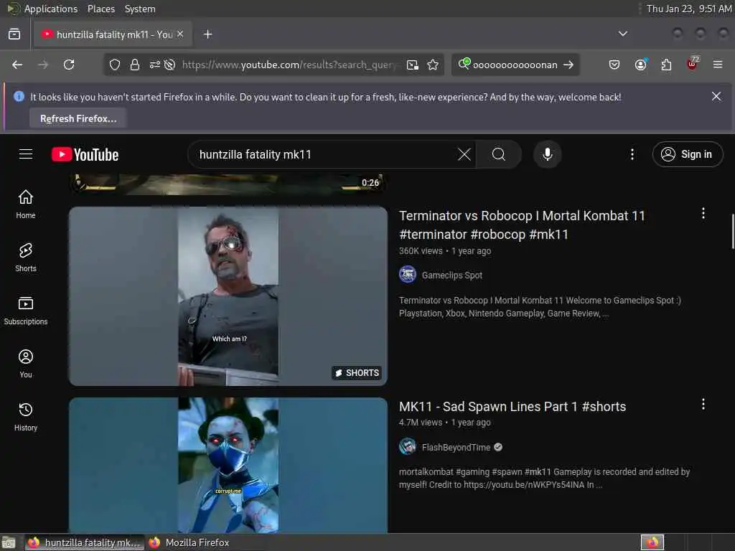The image size is (735, 551).
Task: Open Firefox View icon left of tabs
Action: click(x=14, y=34)
